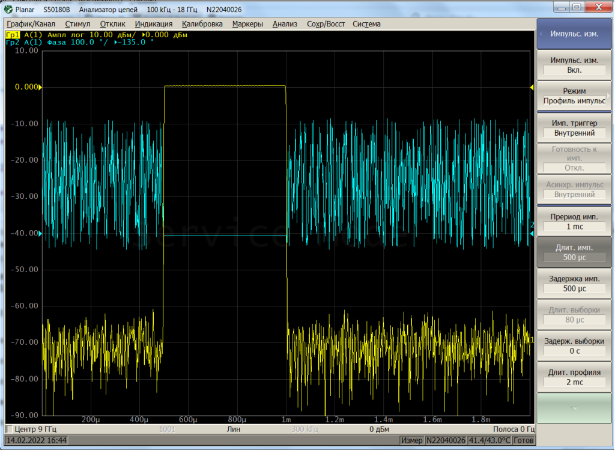Click the Длит. профиля 2 mc button
Screen dimensions: 615x450
coord(574,377)
